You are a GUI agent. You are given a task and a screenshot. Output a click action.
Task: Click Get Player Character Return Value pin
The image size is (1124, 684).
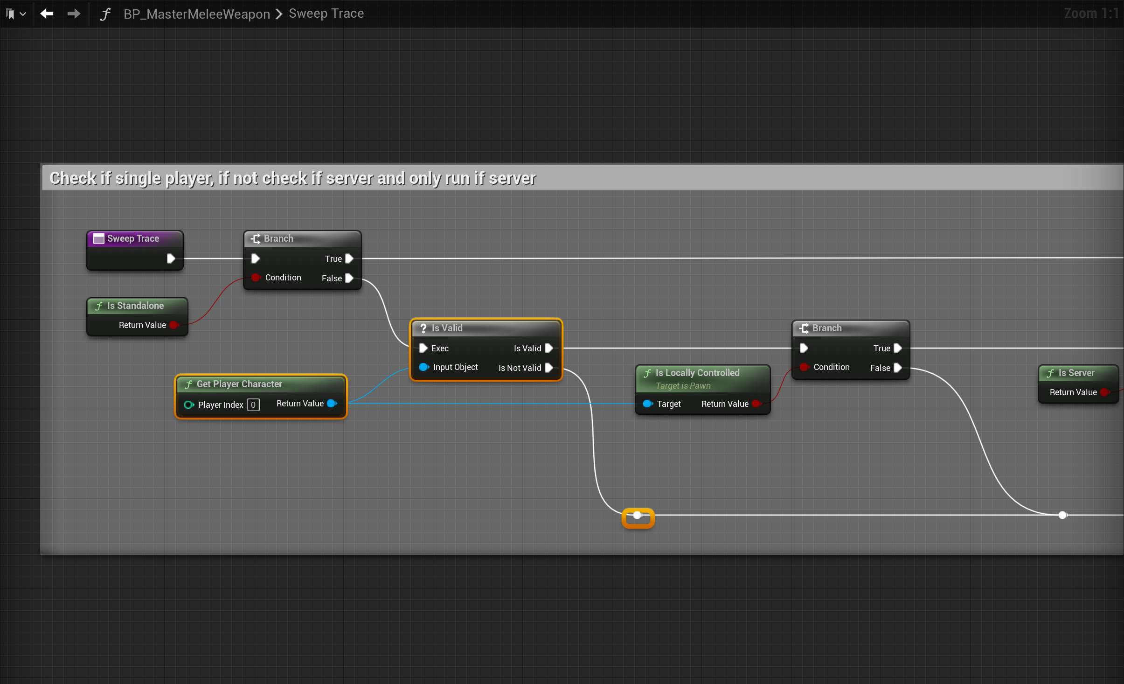pos(332,403)
